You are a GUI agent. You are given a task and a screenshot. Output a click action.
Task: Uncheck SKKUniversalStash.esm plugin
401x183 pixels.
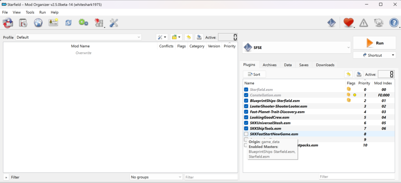pyautogui.click(x=246, y=123)
